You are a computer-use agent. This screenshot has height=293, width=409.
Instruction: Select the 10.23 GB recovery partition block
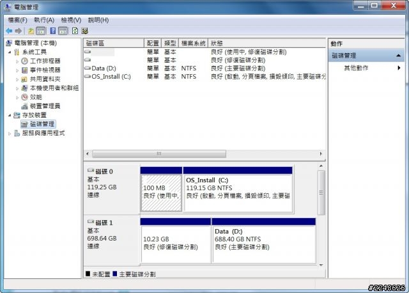click(176, 244)
